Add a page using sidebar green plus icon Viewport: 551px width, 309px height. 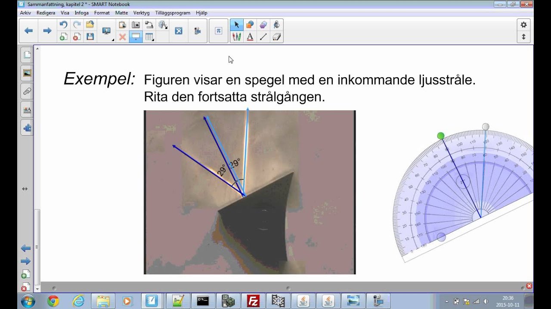point(25,274)
